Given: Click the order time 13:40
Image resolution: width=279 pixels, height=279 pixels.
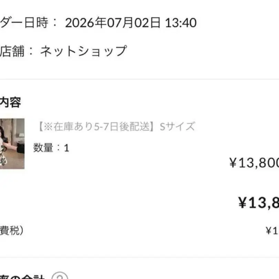Looking at the screenshot, I should [x=181, y=23].
